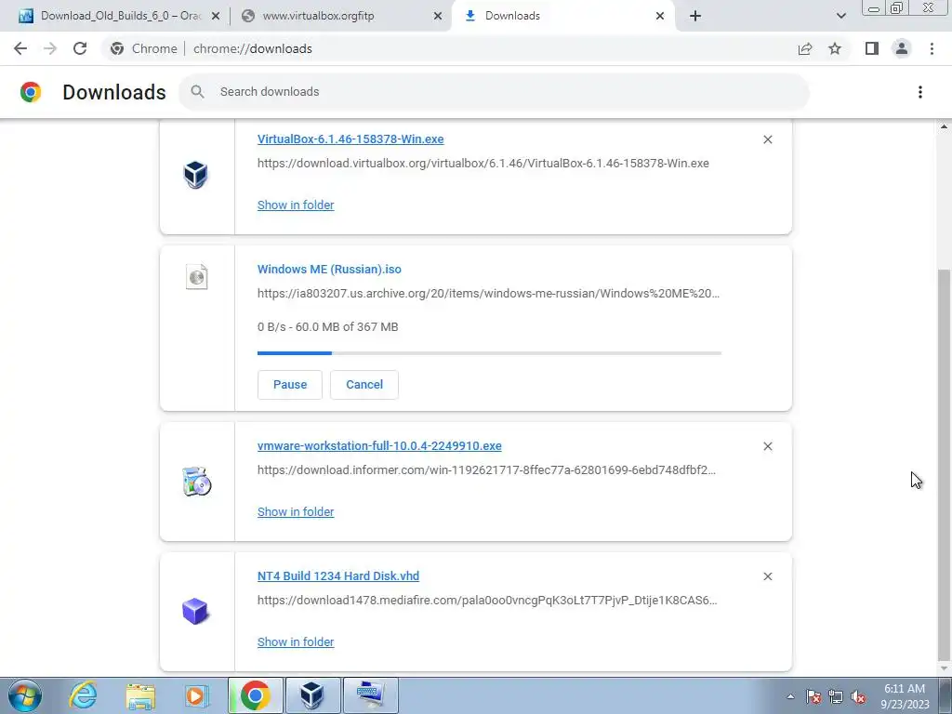
Task: Switch to VirtualBox from the taskbar
Action: [x=312, y=695]
